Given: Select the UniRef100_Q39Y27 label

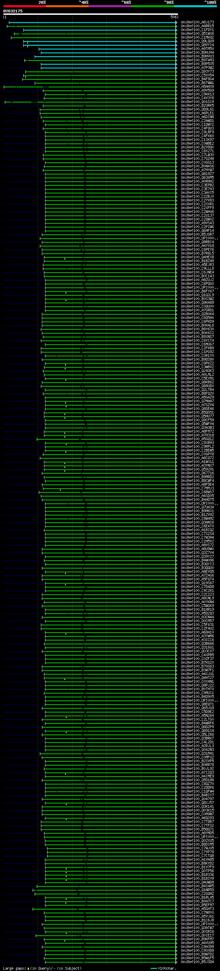Looking at the screenshot, I should [x=197, y=556].
